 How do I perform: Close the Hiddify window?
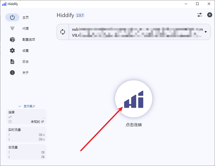[x=209, y=4]
